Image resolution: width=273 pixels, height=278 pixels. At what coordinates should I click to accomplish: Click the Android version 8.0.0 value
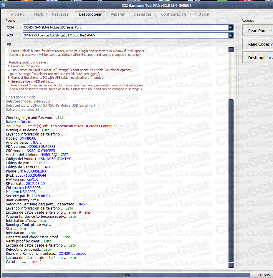pos(37,143)
